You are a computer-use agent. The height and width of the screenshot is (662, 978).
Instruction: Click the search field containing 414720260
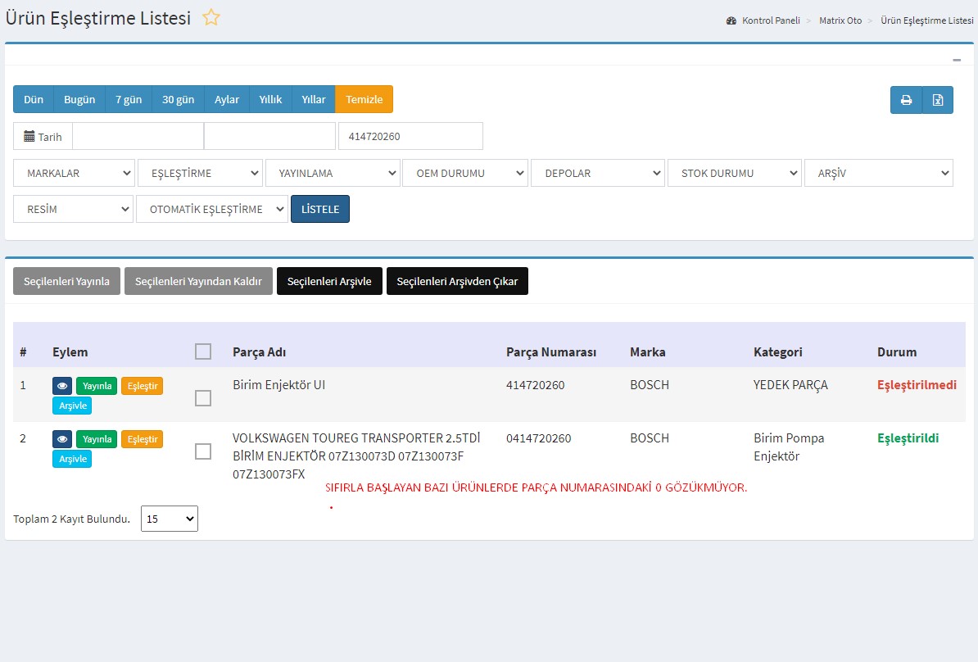click(410, 136)
